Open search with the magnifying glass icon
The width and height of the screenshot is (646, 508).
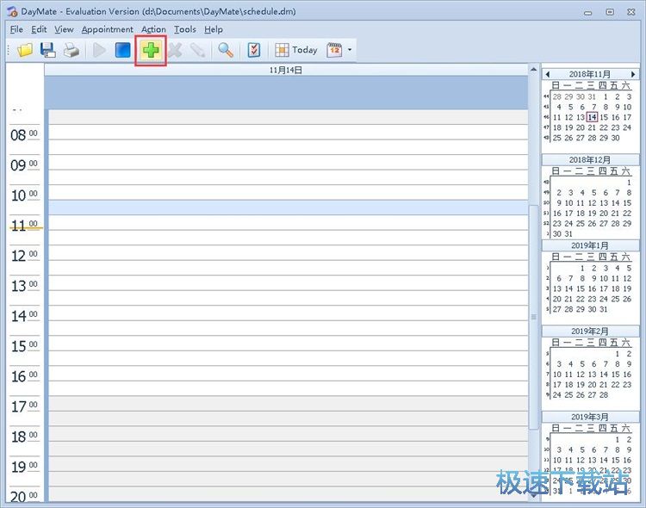click(226, 50)
